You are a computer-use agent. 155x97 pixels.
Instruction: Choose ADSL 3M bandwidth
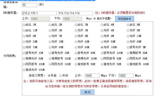(x=76, y=25)
